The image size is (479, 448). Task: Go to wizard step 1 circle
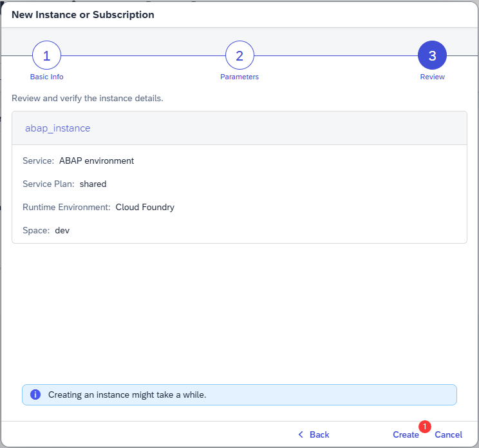pyautogui.click(x=47, y=55)
